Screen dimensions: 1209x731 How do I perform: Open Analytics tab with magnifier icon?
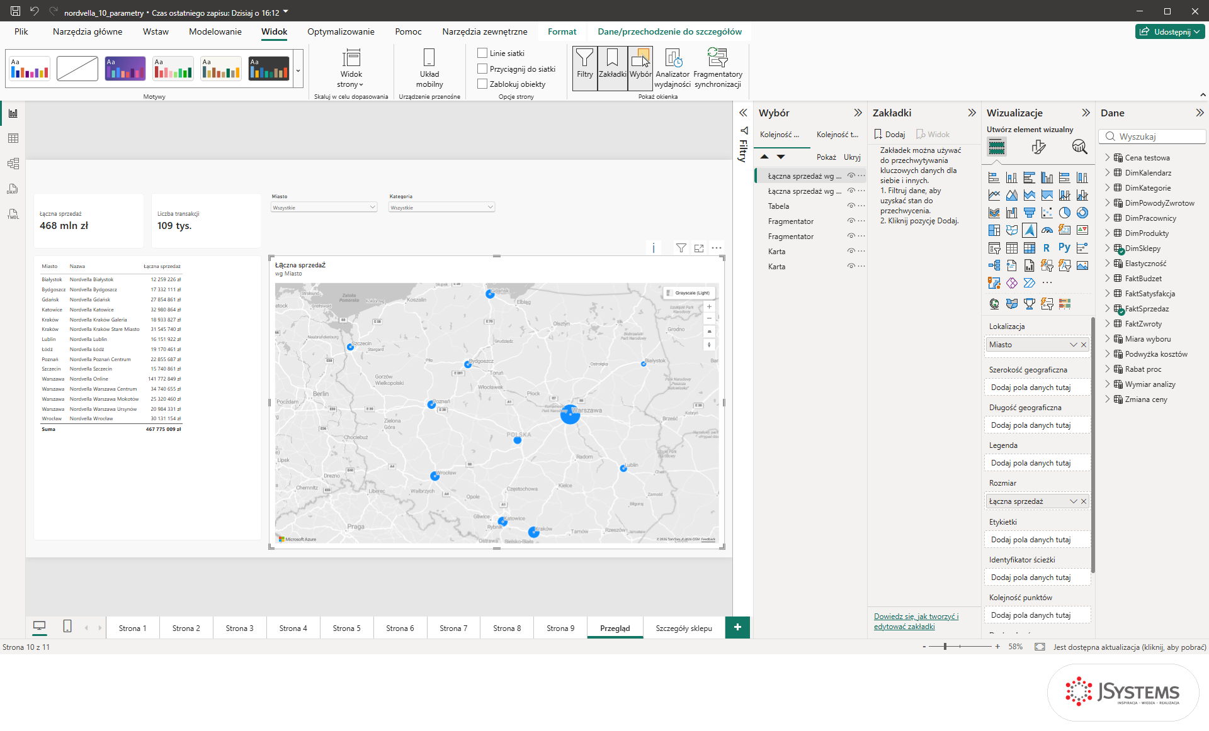pyautogui.click(x=1079, y=147)
